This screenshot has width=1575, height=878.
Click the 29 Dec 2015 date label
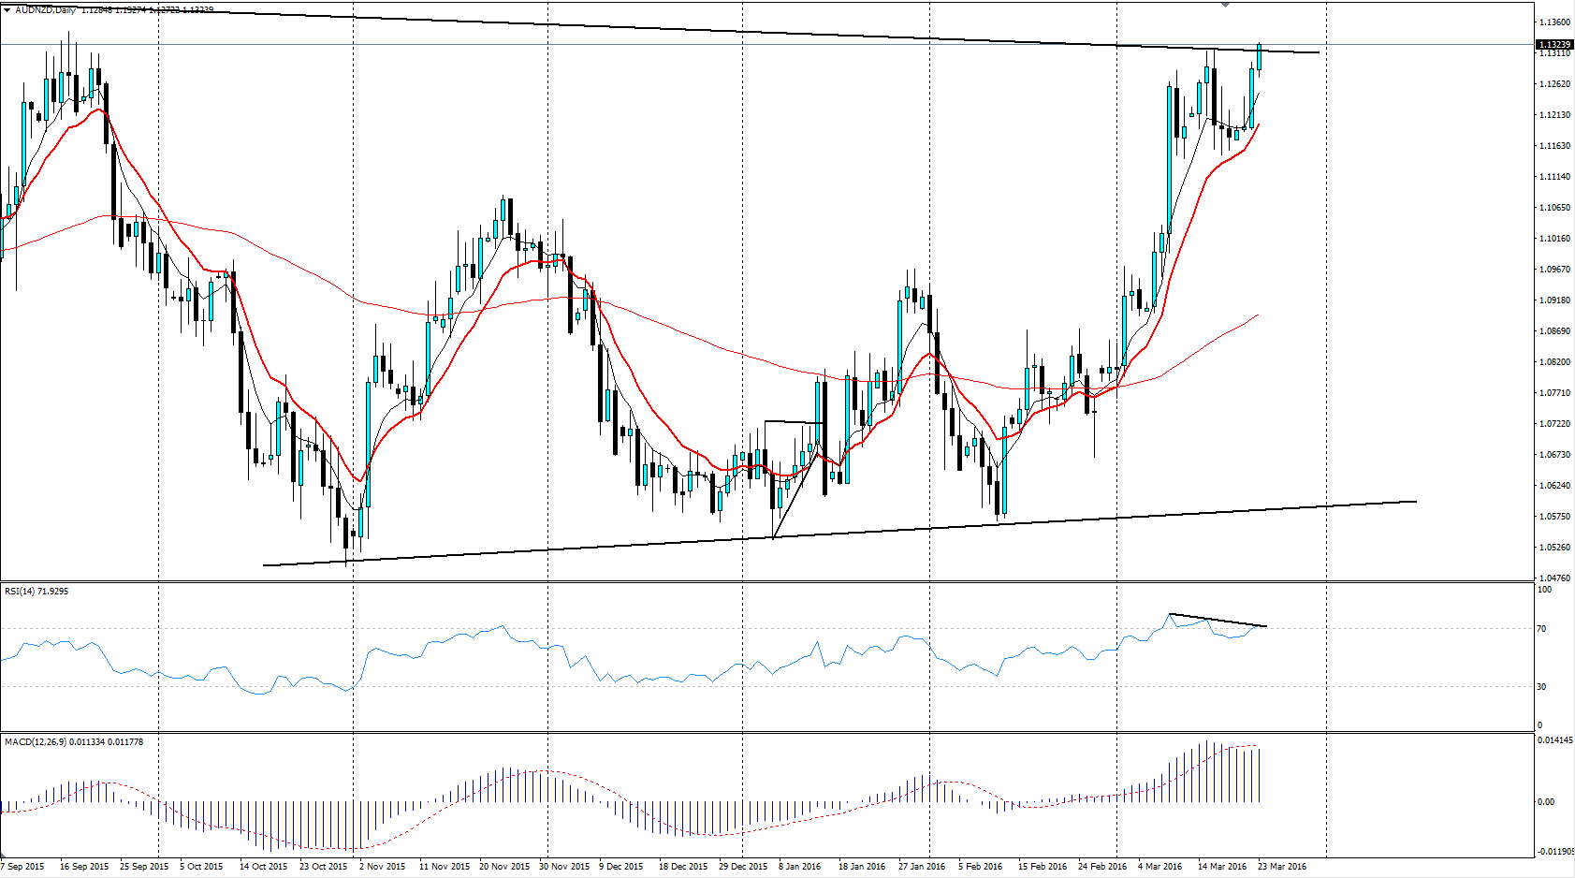point(743,867)
